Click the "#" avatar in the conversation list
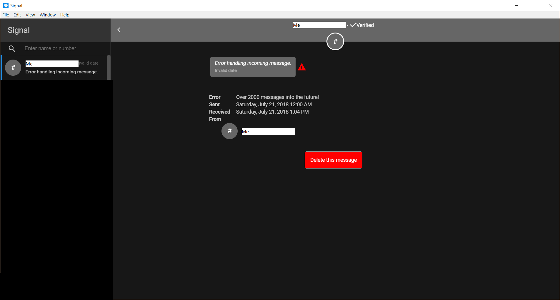This screenshot has width=560, height=300. point(13,68)
